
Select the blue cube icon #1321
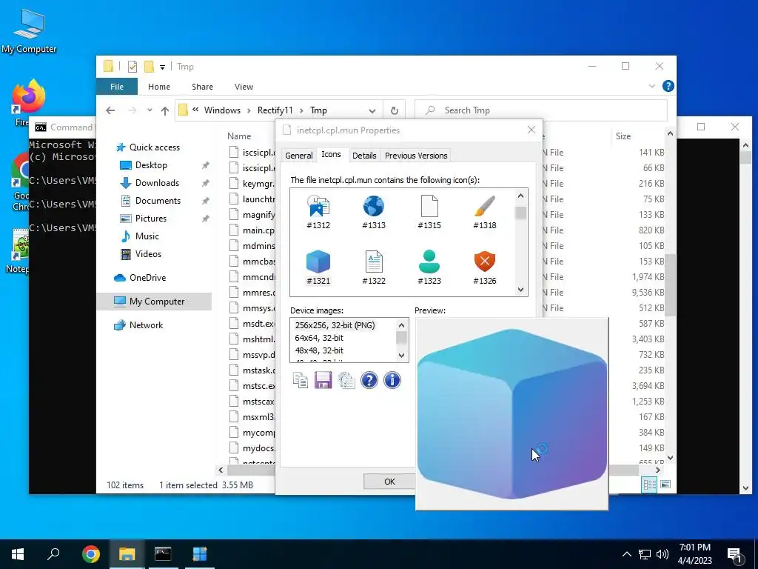[318, 267]
